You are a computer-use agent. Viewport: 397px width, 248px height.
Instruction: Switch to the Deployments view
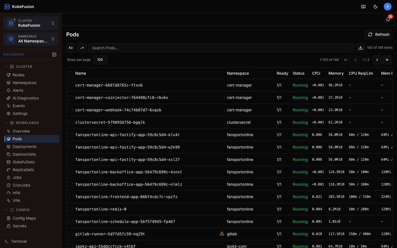(x=24, y=147)
